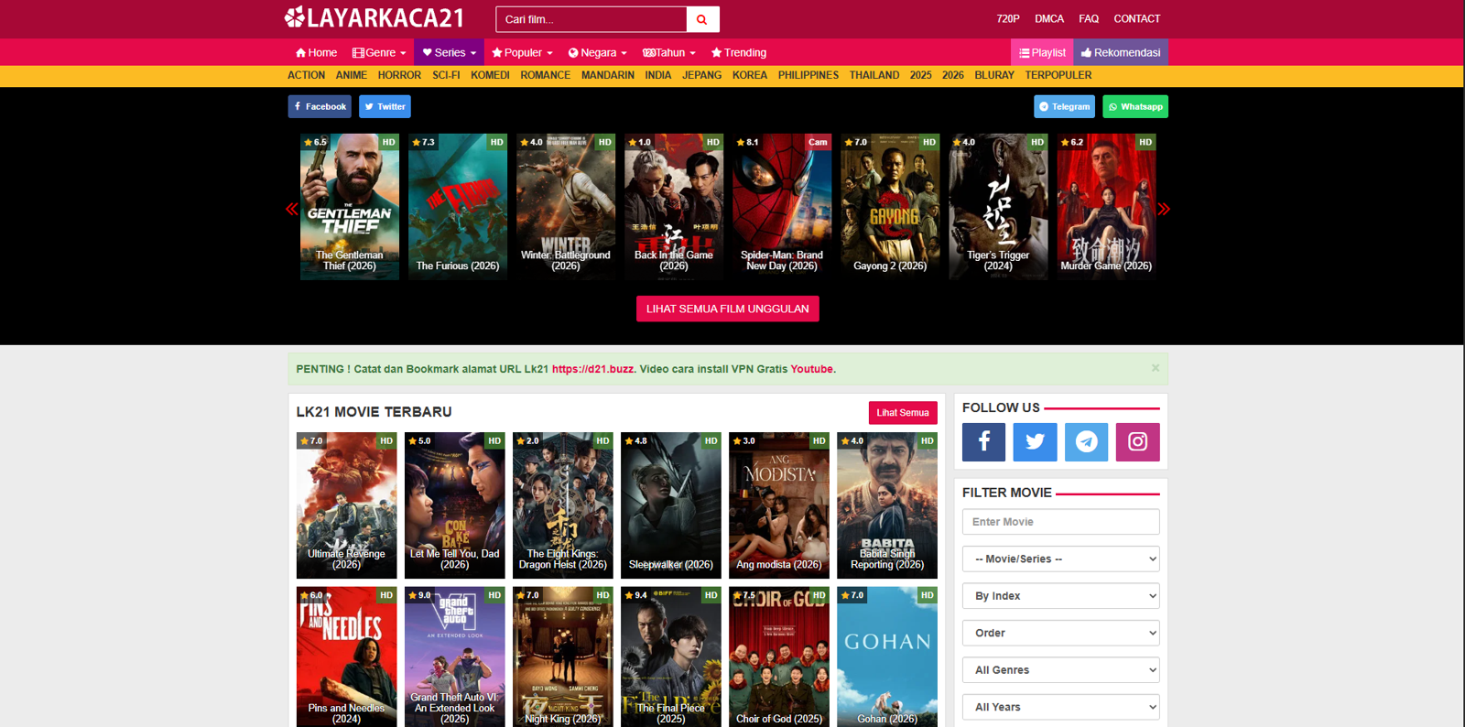Follow the https://d21.buzz link in notice

(592, 369)
